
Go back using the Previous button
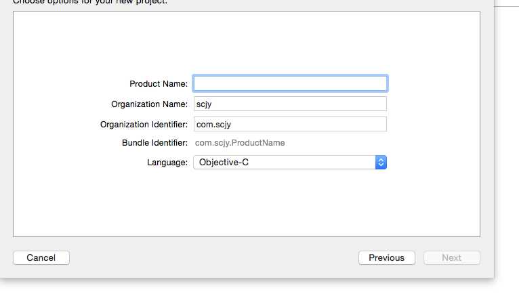[x=387, y=258]
